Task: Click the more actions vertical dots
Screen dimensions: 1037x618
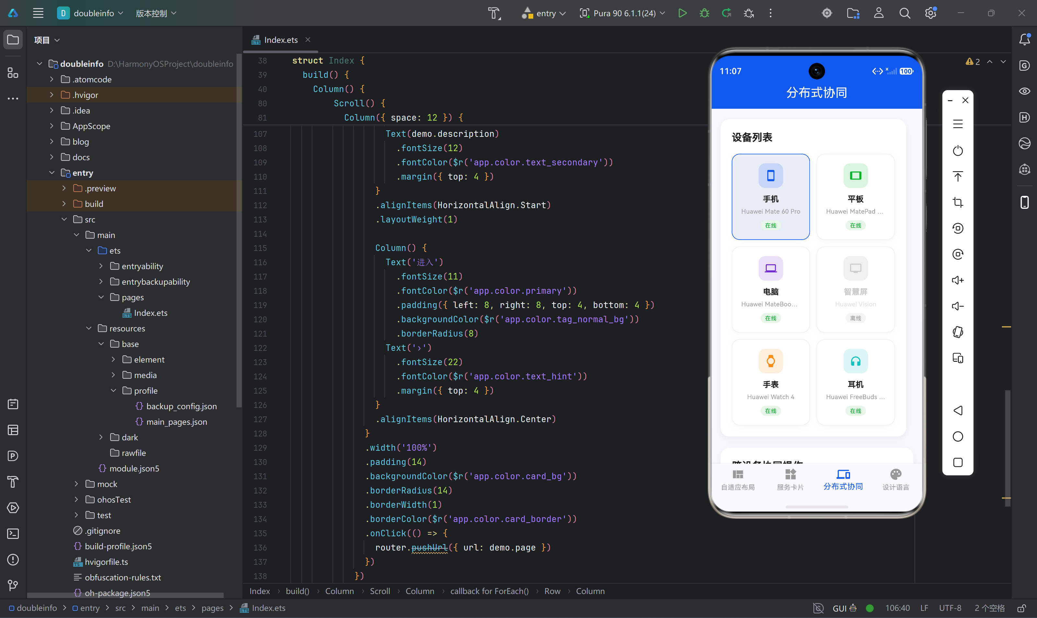Action: point(770,13)
